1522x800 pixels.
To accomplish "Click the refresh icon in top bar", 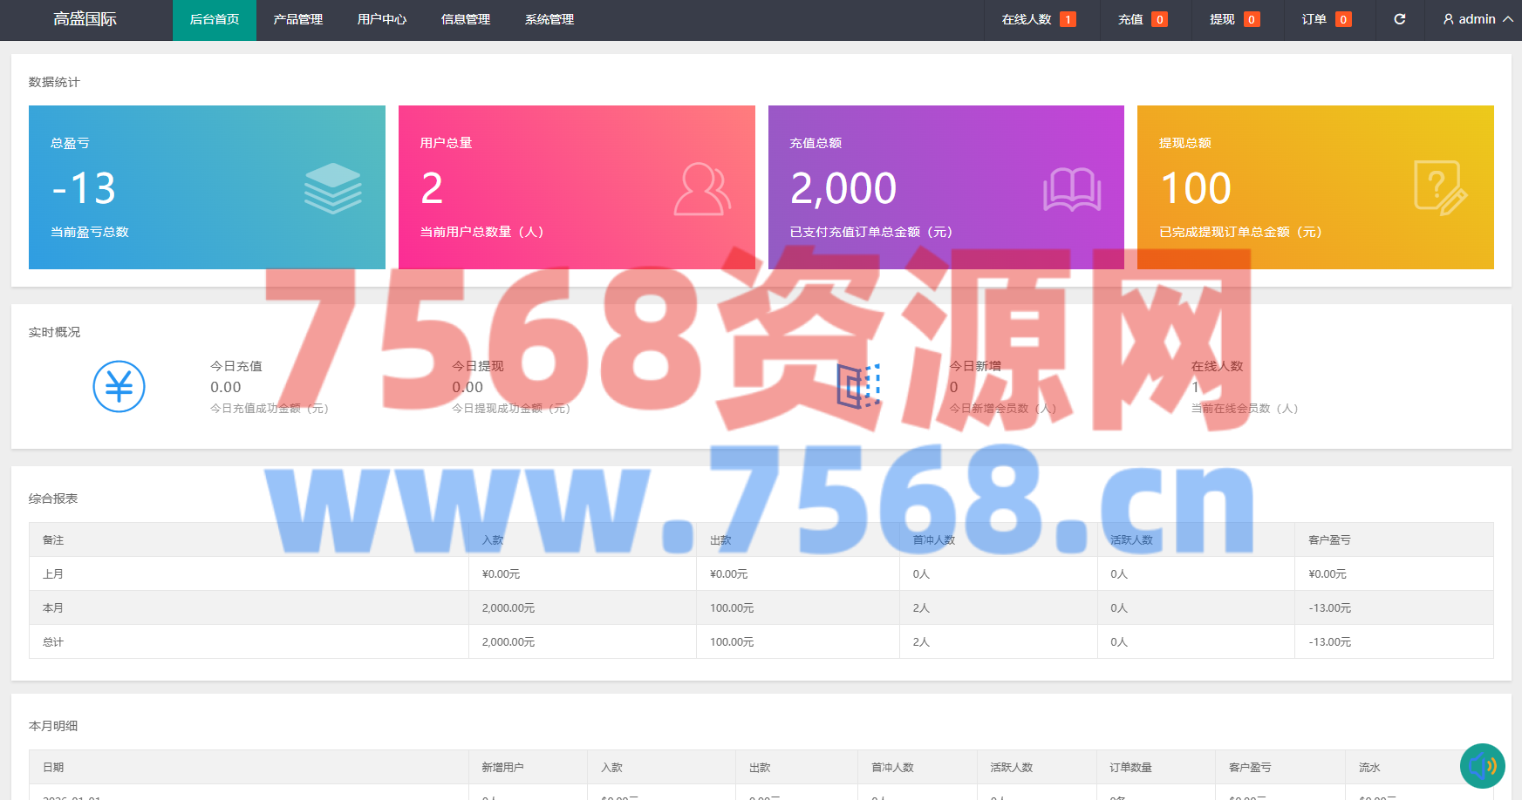I will click(x=1399, y=19).
